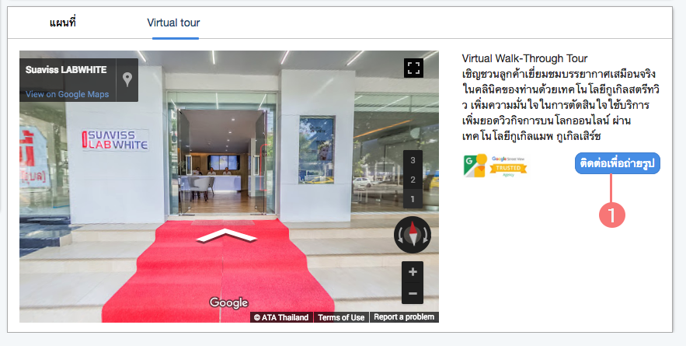Open the View on Google Maps link
The image size is (686, 346).
[68, 94]
